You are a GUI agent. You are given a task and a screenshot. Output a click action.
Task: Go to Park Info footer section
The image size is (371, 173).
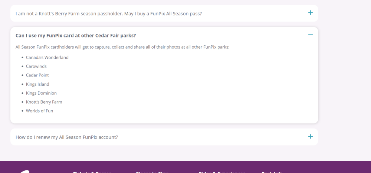click(272, 172)
